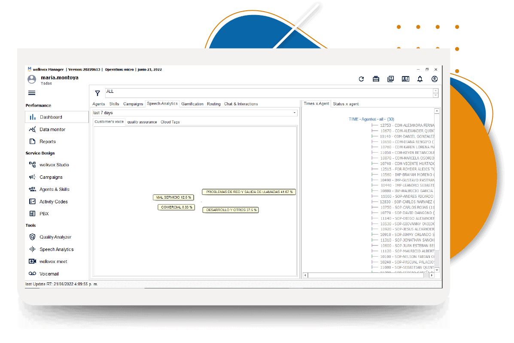Viewport: 514px width, 343px height.
Task: Select agent 12830 - SOP-CARLOS NARVAEZ row
Action: [x=407, y=202]
